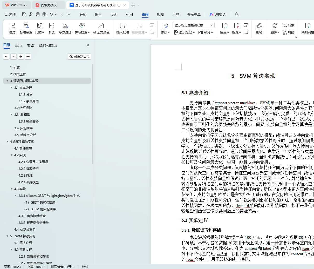Switch to 工具 ribbon tab

click(x=176, y=15)
